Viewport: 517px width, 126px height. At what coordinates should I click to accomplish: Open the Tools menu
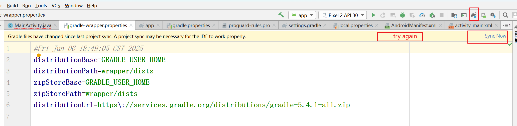click(41, 6)
